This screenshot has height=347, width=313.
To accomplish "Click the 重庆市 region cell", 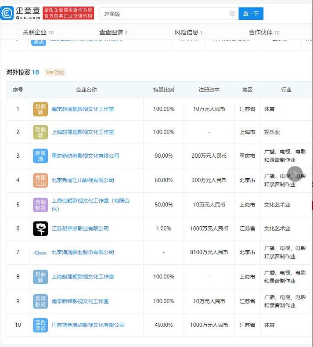I will point(247,156).
